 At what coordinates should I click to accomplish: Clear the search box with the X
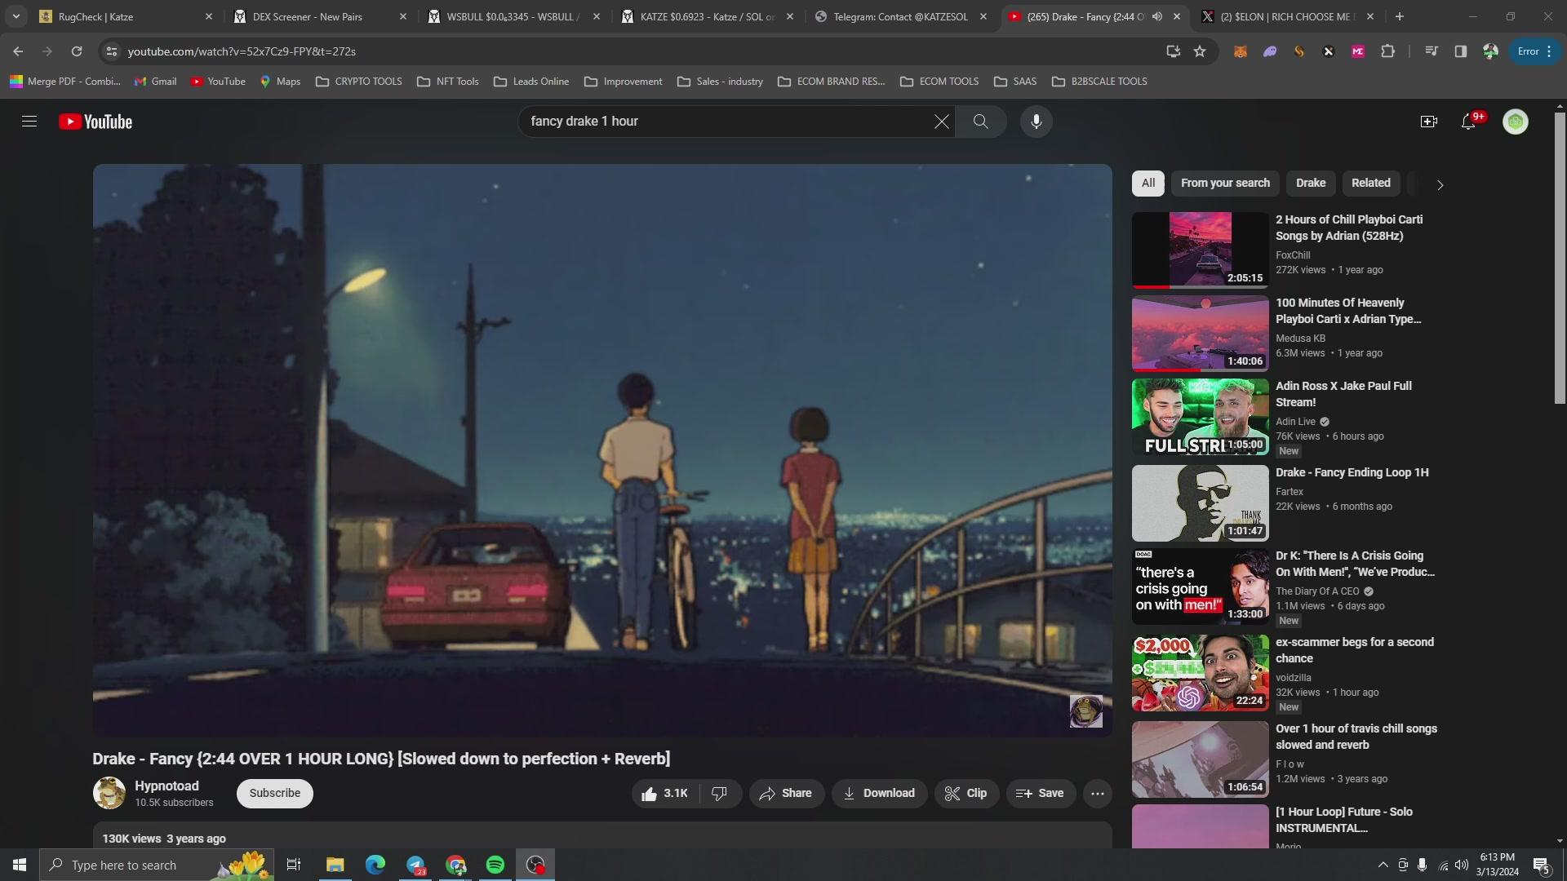point(941,122)
